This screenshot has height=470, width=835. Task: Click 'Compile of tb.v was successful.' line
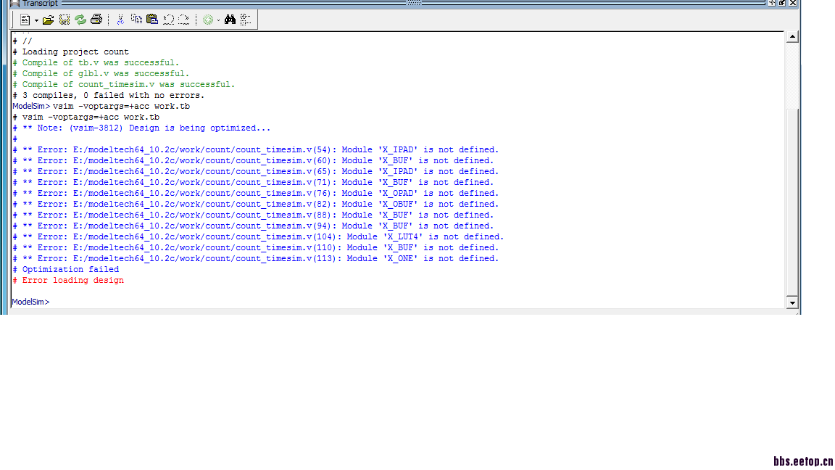96,63
